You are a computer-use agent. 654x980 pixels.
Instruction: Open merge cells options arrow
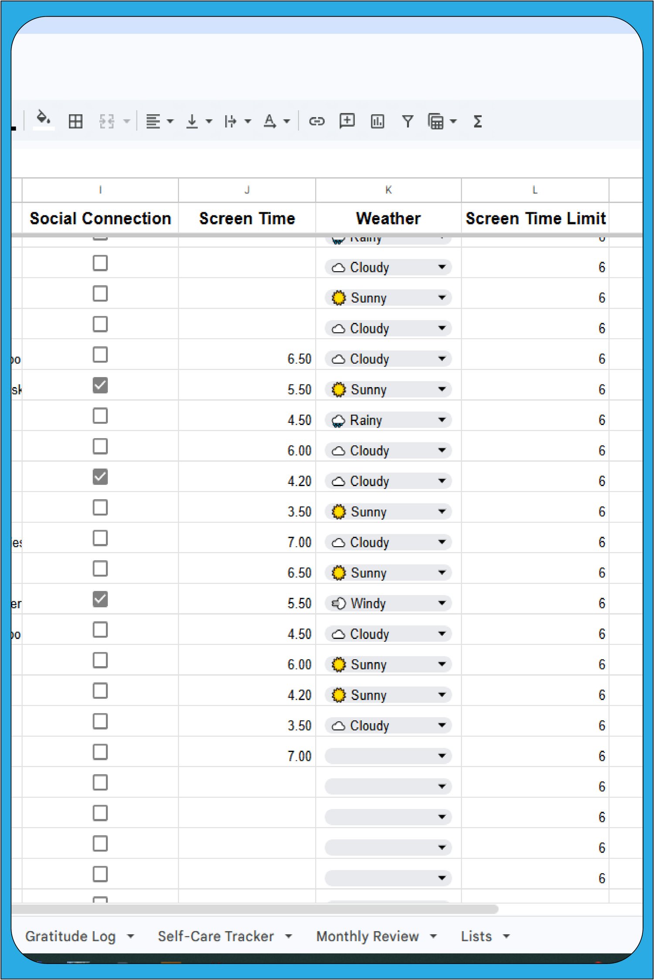(x=127, y=121)
